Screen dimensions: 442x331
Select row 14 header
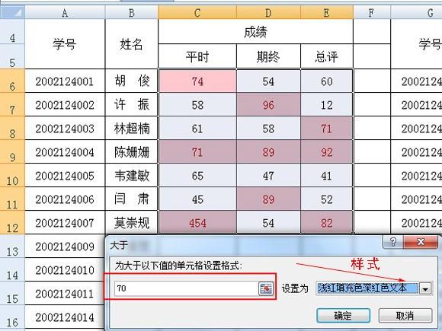pyautogui.click(x=12, y=270)
